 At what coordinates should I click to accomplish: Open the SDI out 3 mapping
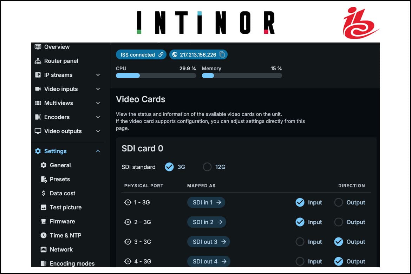(x=209, y=242)
